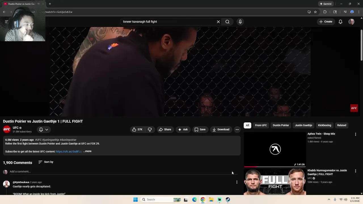Open Chrome media controls icon
The image size is (363, 204).
(x=345, y=12)
